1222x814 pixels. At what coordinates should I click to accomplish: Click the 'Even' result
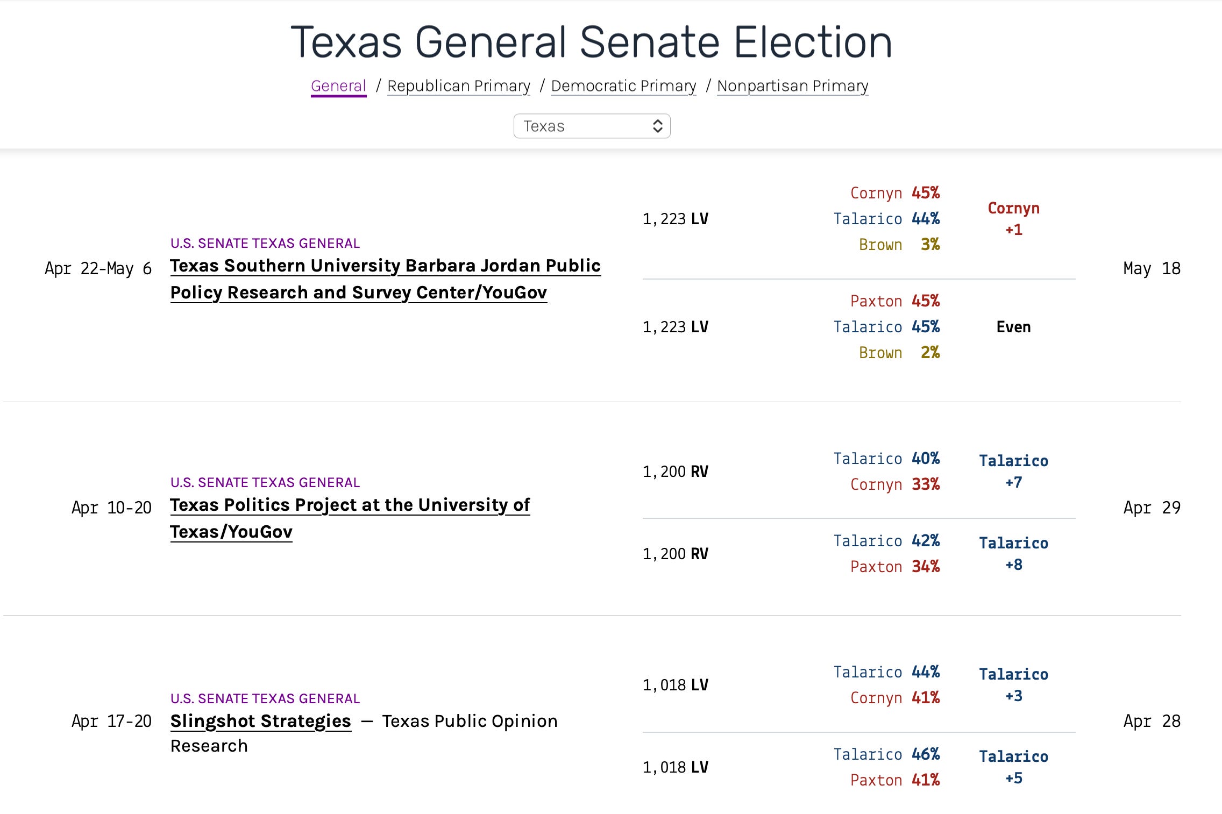click(x=1014, y=327)
